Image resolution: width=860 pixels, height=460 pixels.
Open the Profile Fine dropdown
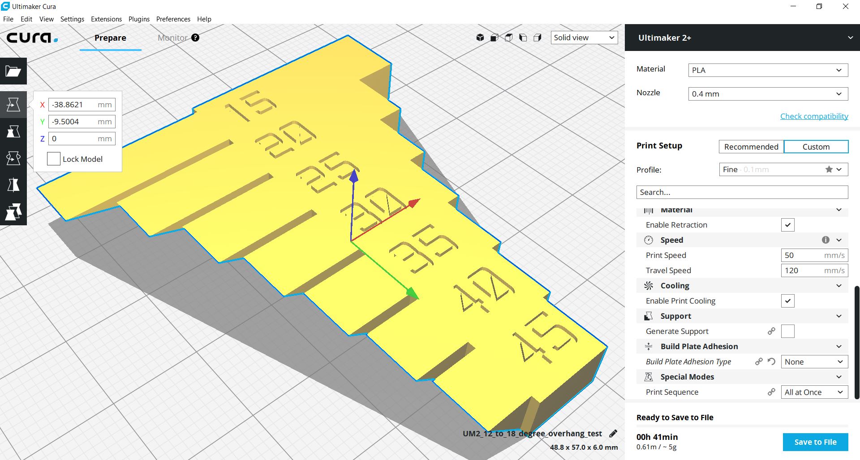(783, 169)
